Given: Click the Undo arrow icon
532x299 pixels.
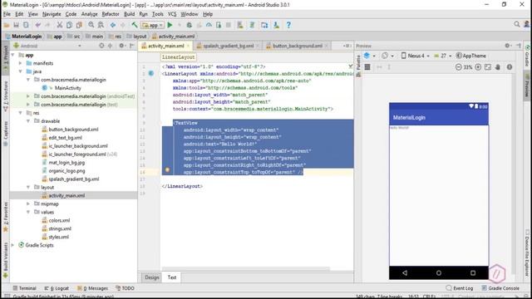Looking at the screenshot, I should tap(37, 25).
